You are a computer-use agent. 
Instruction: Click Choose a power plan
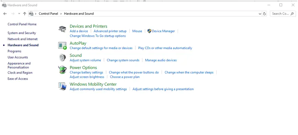pyautogui.click(x=125, y=77)
